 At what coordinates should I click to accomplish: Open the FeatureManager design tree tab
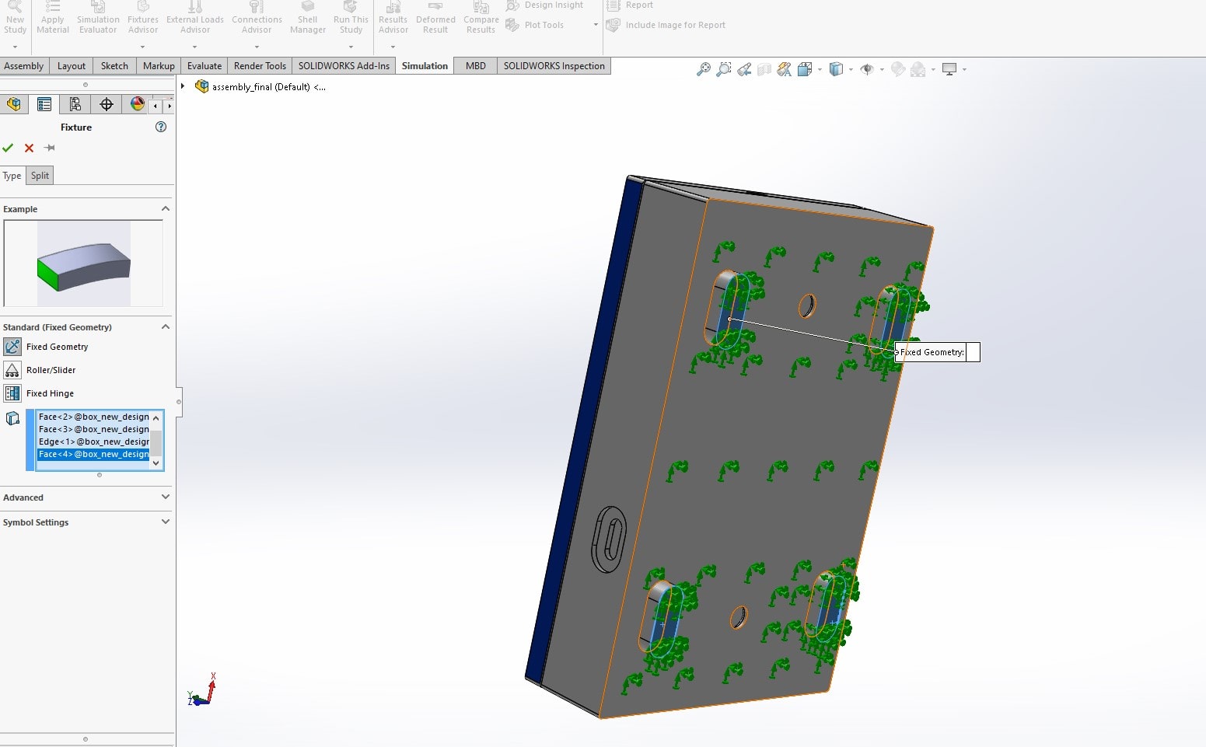coord(14,104)
